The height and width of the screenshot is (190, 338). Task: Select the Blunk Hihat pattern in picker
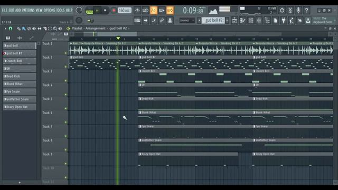click(20, 84)
